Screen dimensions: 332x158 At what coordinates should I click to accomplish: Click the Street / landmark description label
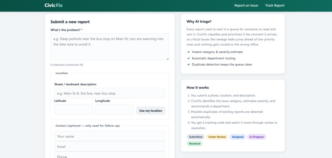pos(75,84)
